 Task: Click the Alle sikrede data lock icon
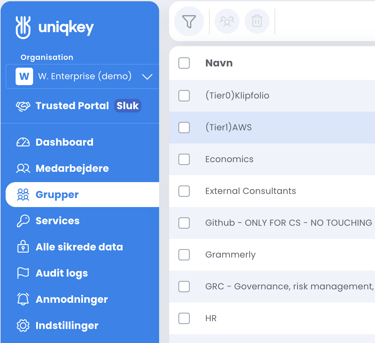[23, 246]
